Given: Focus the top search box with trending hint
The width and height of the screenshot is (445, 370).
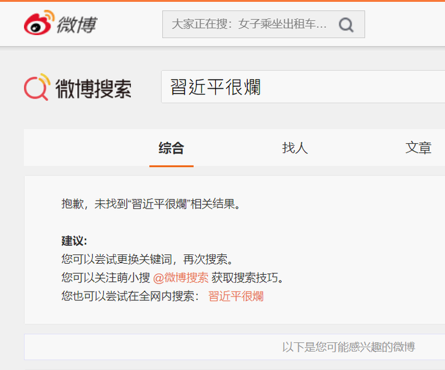Looking at the screenshot, I should point(263,25).
